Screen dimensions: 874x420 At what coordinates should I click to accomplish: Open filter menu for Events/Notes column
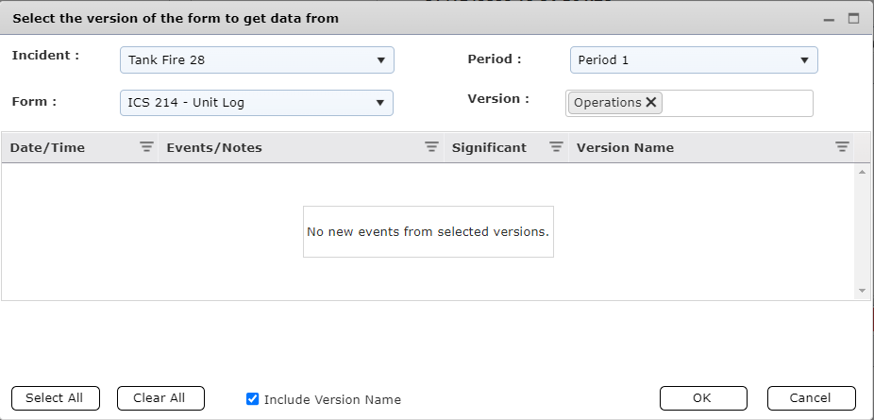(x=431, y=147)
